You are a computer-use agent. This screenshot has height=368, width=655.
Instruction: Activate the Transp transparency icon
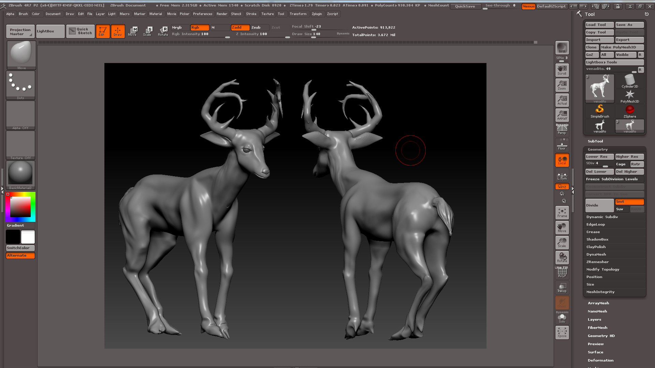click(x=562, y=288)
